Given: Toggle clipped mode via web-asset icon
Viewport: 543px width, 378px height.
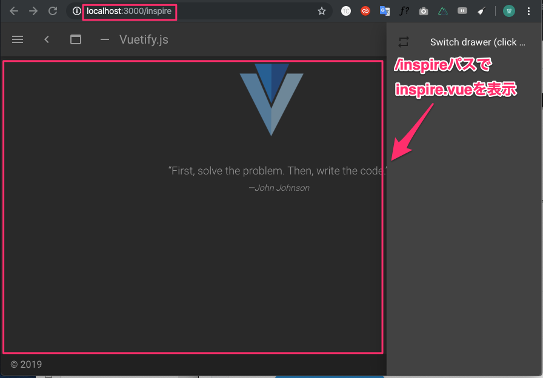Looking at the screenshot, I should [76, 39].
